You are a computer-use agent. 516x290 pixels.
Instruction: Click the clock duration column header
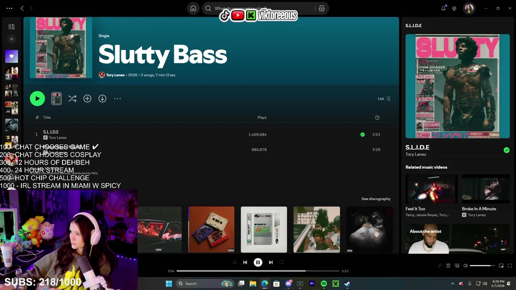377,118
